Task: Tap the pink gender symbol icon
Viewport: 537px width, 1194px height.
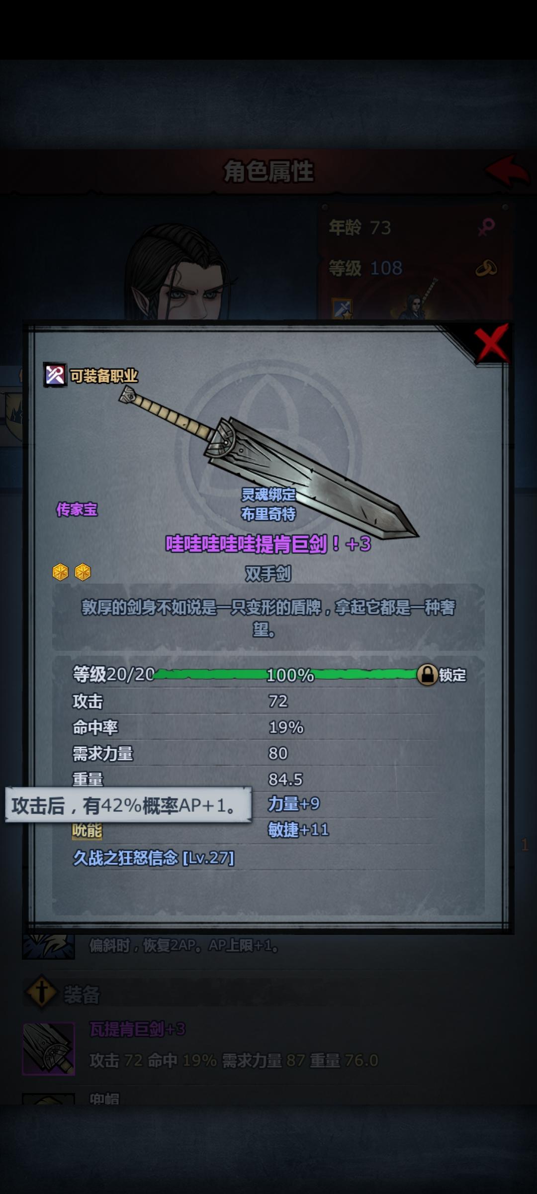Action: pos(486,227)
